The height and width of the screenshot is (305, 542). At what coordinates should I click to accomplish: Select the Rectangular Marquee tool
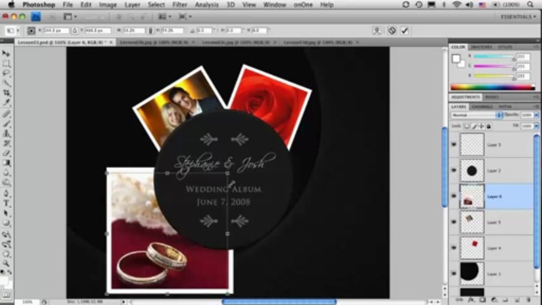coord(6,64)
